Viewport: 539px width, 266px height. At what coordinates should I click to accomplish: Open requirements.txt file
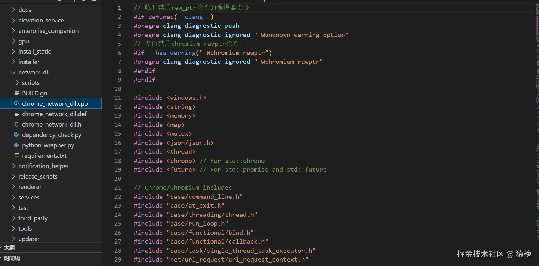[x=51, y=156]
